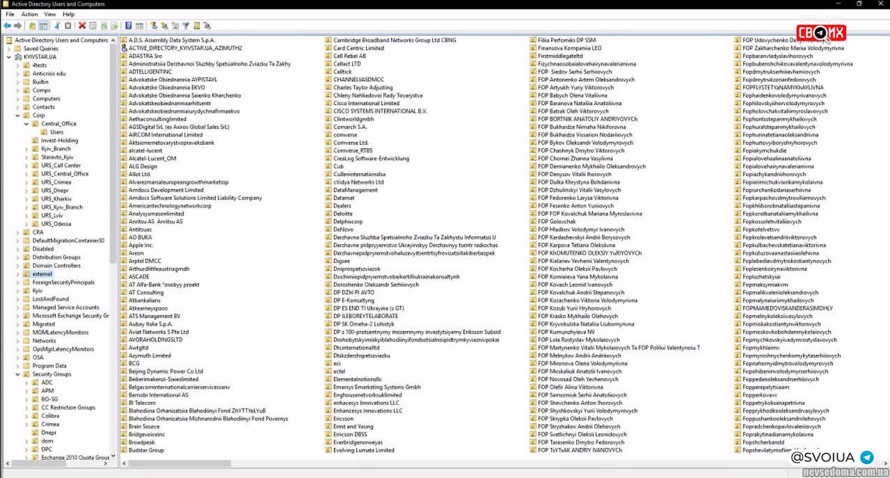Click the Forward arrow in toolbar
Viewport: 890px width, 478px height.
pyautogui.click(x=18, y=26)
